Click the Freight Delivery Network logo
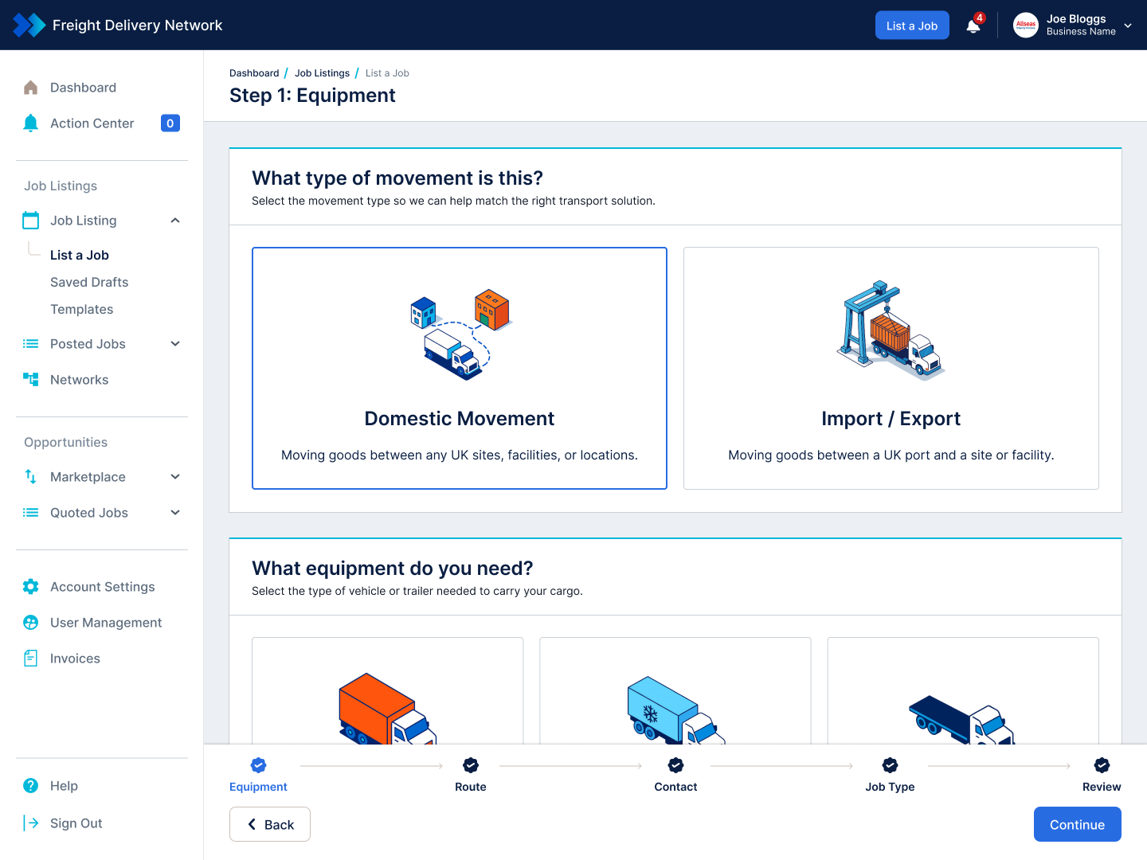The height and width of the screenshot is (860, 1147). point(29,25)
